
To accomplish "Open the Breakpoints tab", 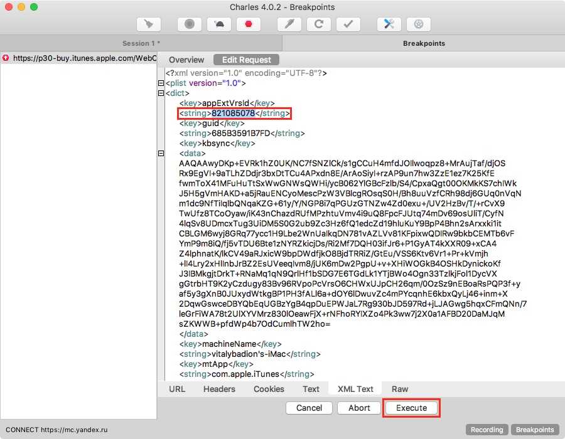I will coord(424,43).
